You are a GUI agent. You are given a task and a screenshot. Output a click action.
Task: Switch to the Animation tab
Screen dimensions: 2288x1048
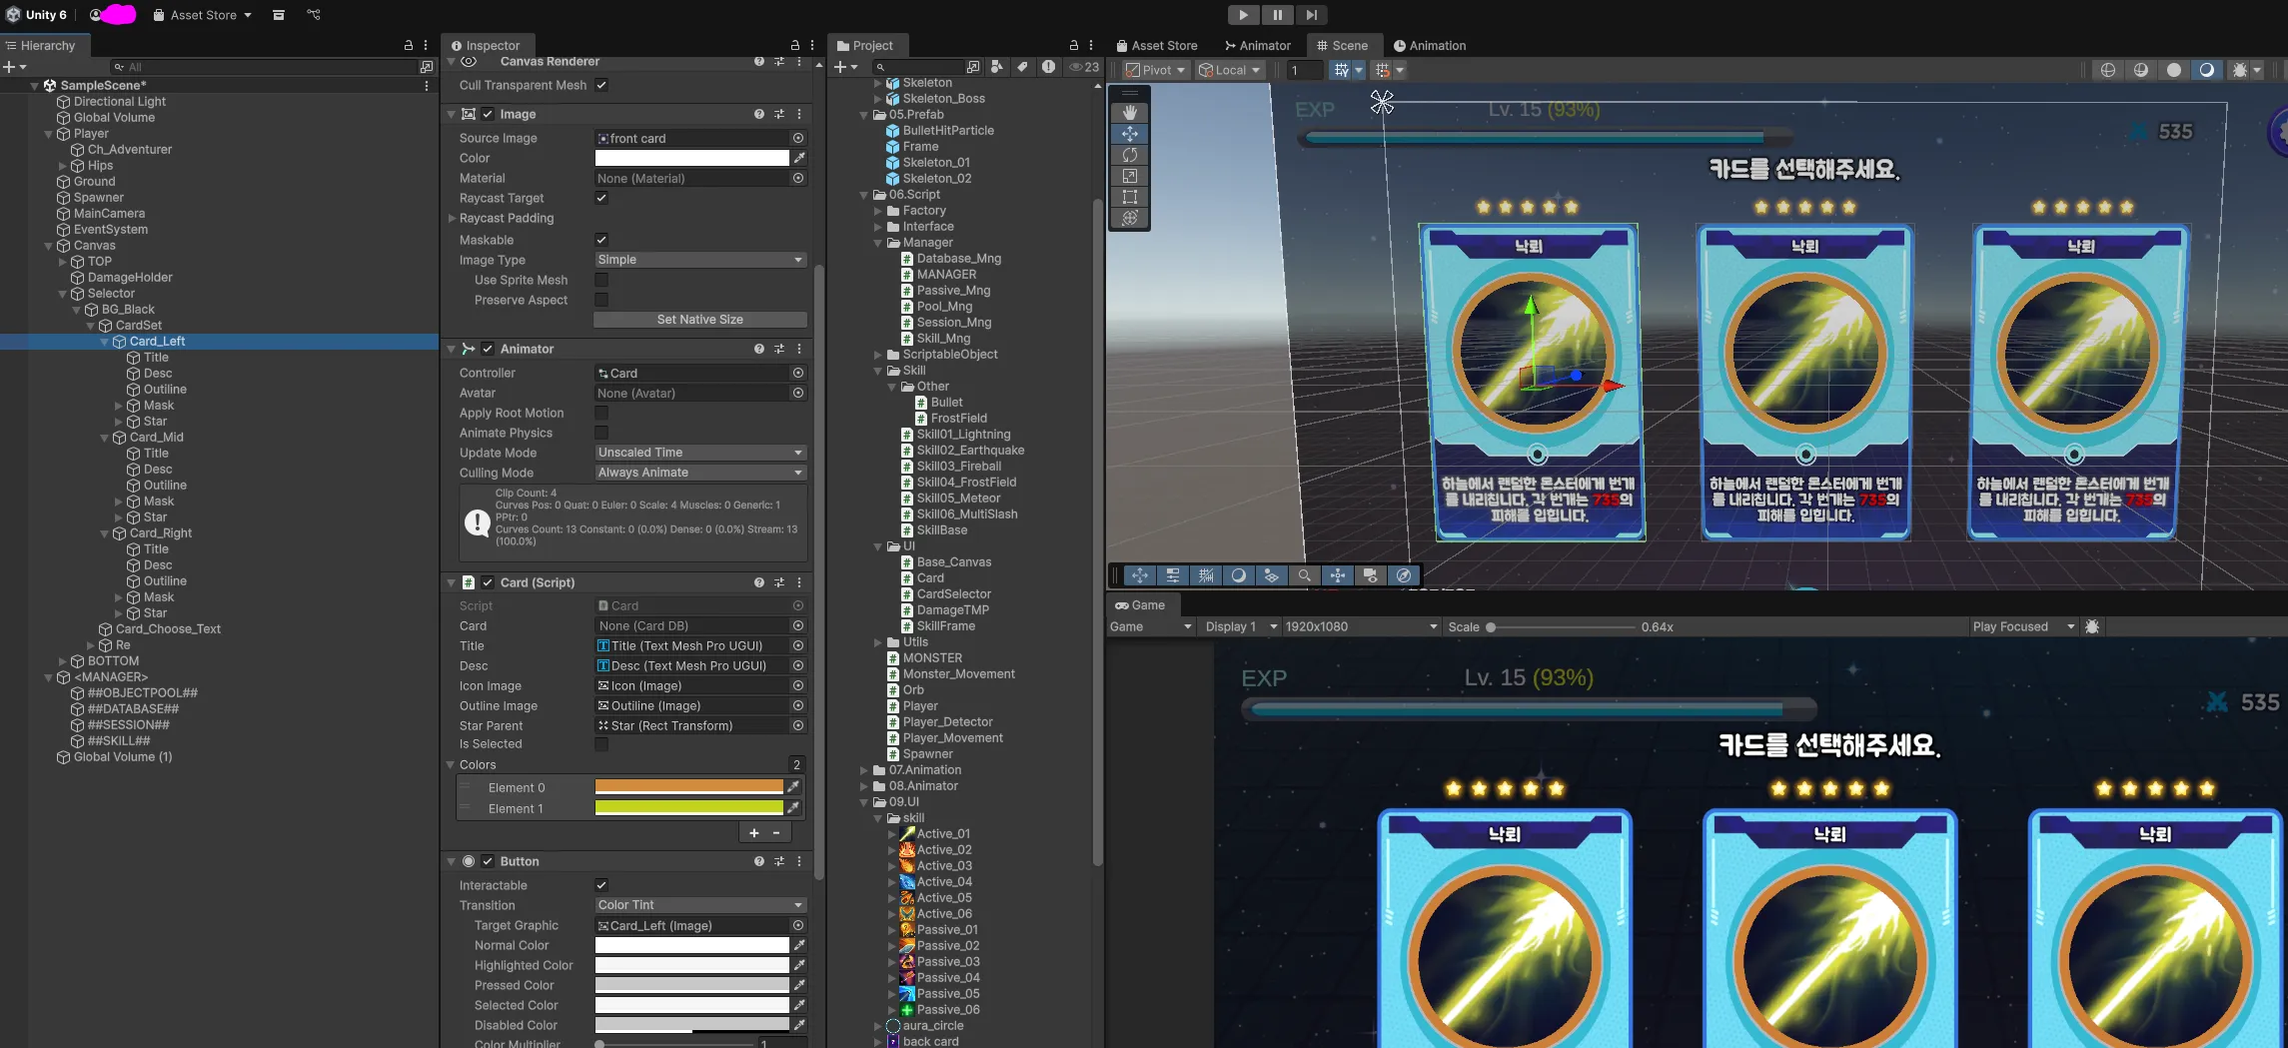[x=1430, y=46]
